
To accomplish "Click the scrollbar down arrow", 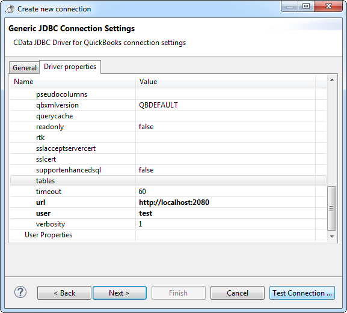I will 332,236.
